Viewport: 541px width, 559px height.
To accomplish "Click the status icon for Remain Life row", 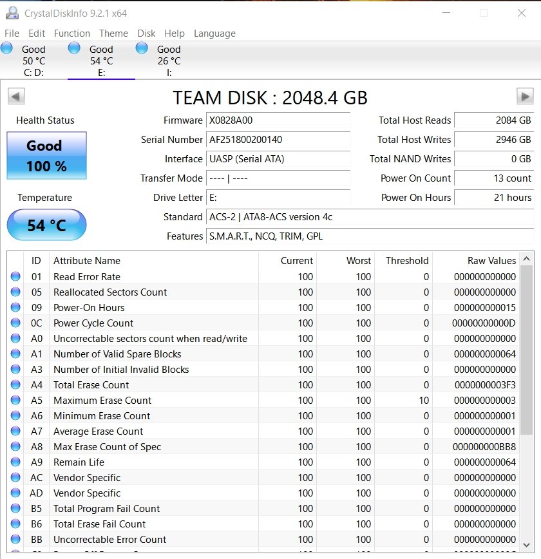I will click(15, 462).
